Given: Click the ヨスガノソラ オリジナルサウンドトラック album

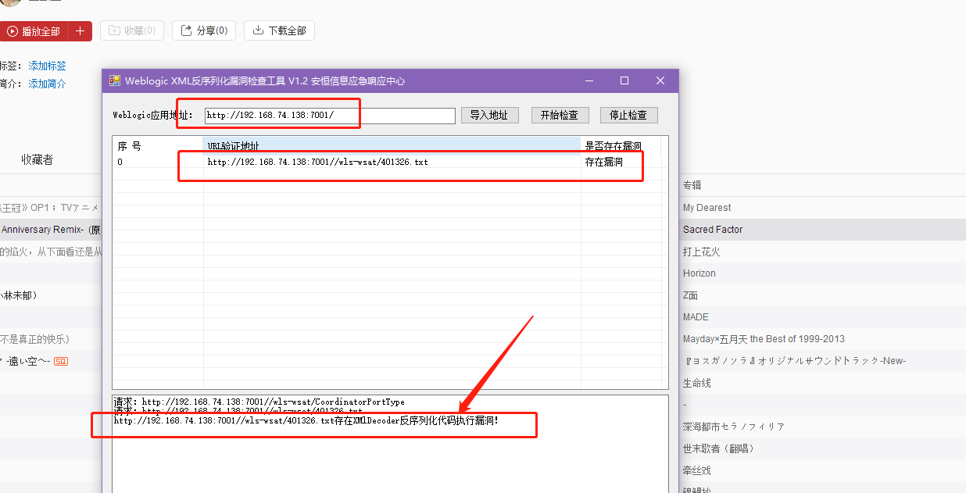Looking at the screenshot, I should 794,361.
